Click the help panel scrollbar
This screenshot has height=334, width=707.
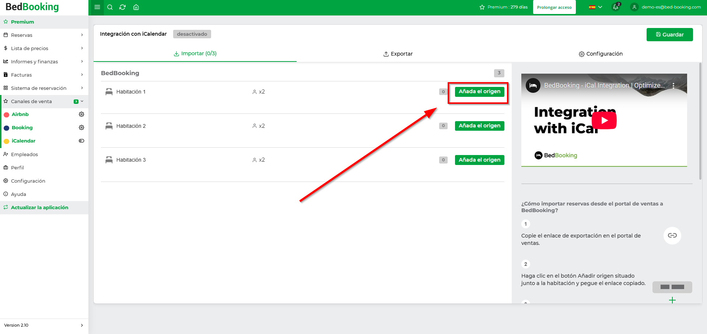pyautogui.click(x=700, y=122)
